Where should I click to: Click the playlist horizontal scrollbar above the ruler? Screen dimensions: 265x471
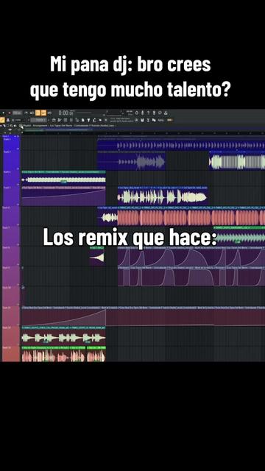tap(144, 130)
